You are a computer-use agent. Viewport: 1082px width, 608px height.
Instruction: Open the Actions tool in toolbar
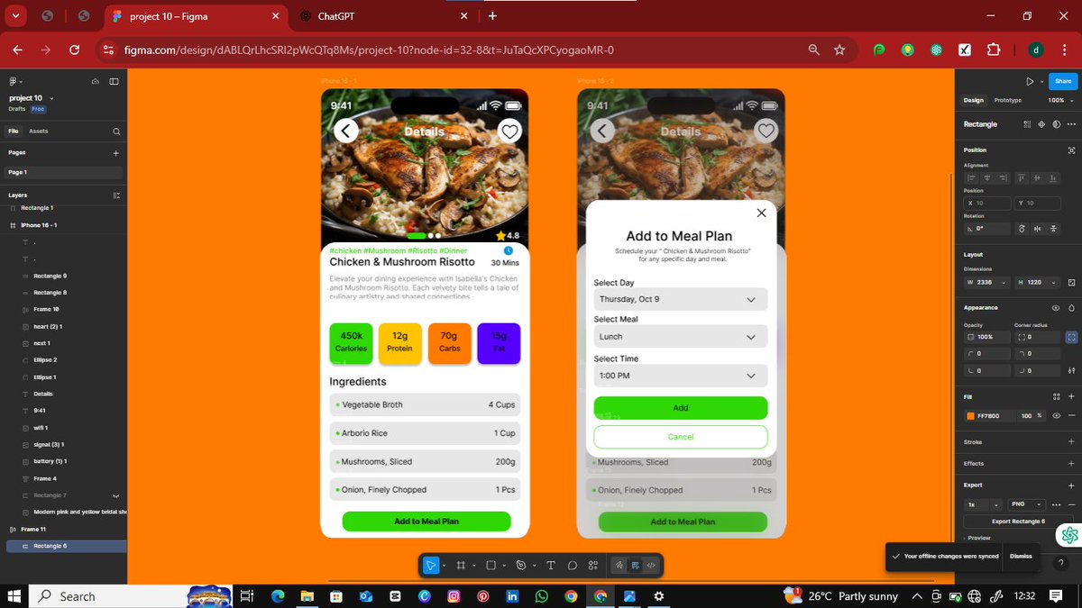[x=593, y=566]
